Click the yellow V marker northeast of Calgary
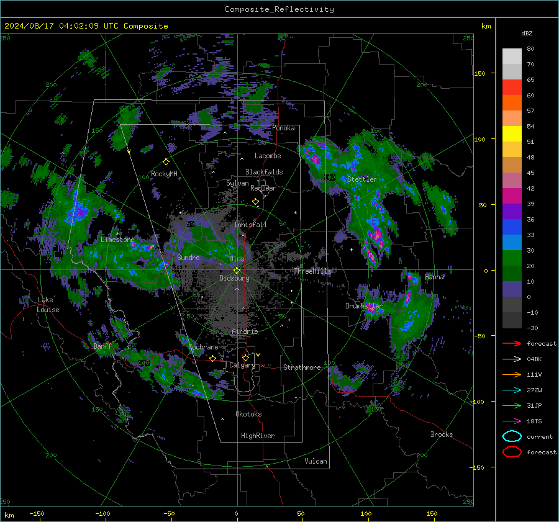The width and height of the screenshot is (559, 522). [258, 355]
